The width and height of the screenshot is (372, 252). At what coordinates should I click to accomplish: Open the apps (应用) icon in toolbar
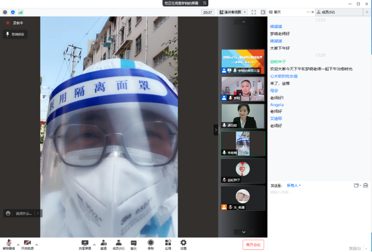tap(168, 243)
